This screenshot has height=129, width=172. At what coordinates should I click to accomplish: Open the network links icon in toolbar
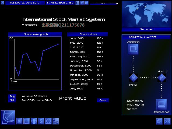[56, 121]
